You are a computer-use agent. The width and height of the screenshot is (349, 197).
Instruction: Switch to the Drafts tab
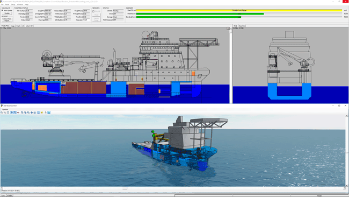click(18, 26)
